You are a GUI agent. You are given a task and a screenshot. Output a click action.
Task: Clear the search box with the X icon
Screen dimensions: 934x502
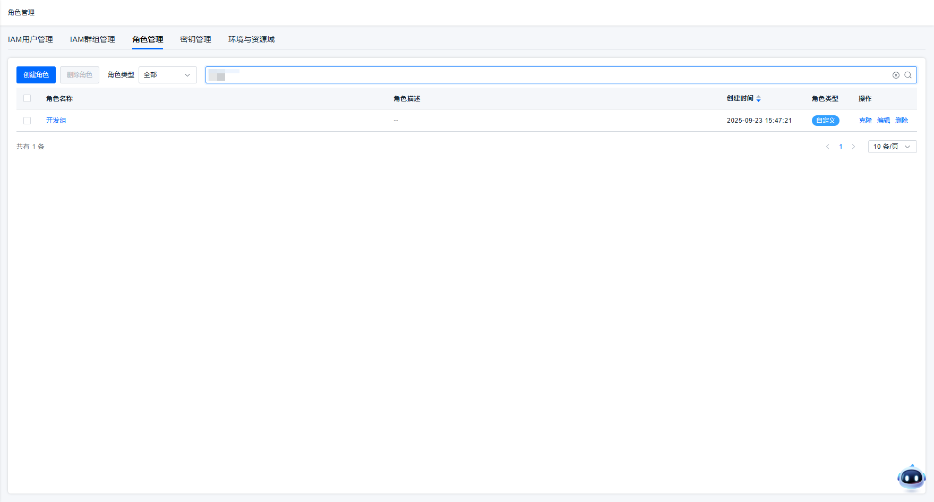896,75
